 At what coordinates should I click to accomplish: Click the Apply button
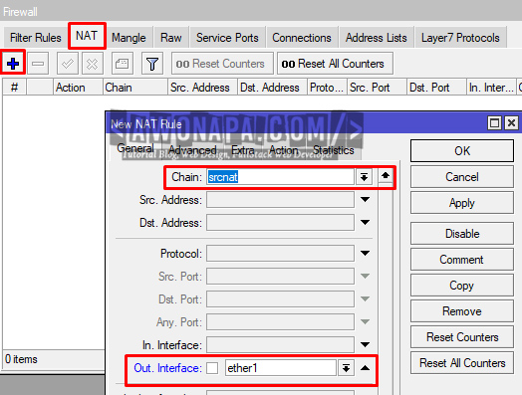(x=462, y=203)
